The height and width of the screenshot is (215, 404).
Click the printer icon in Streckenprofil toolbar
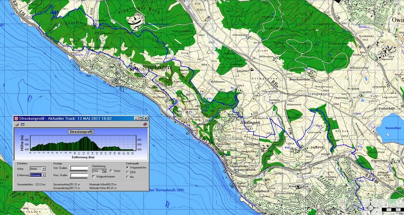(17, 124)
